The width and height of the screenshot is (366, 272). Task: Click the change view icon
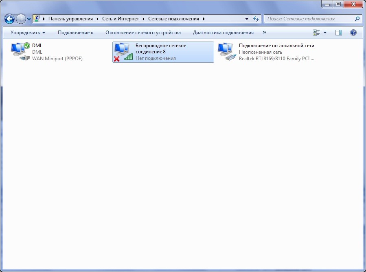[x=317, y=33]
